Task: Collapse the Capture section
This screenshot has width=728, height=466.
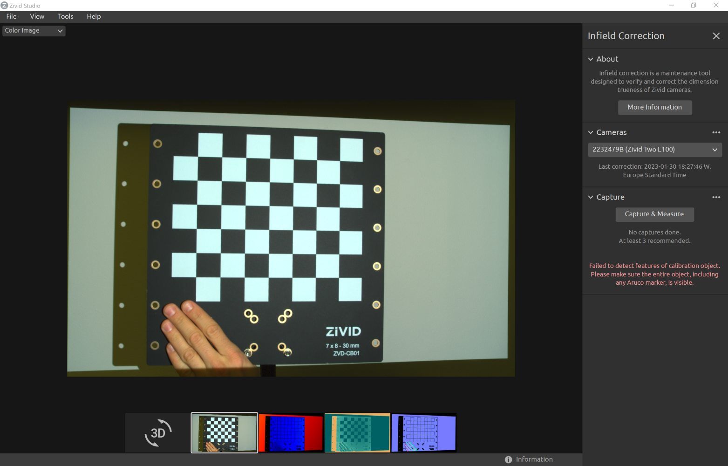Action: 591,197
